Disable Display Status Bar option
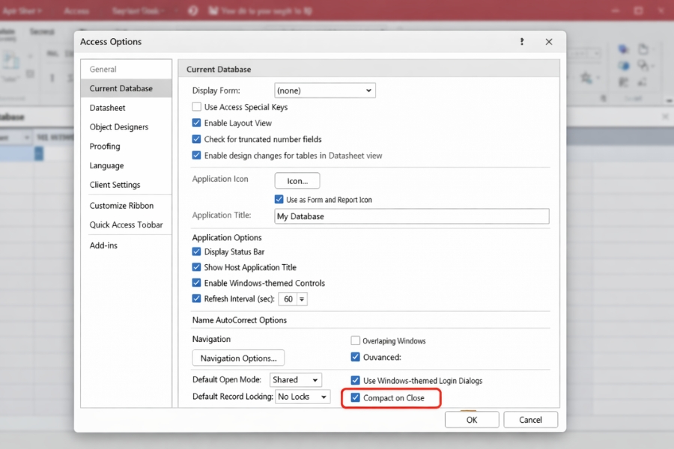Screen dimensions: 674x449 point(197,252)
